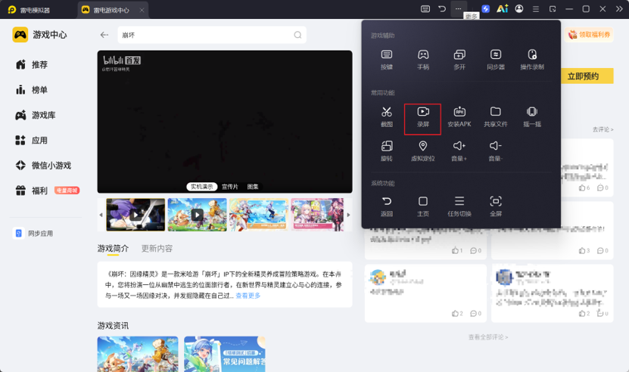Image resolution: width=629 pixels, height=372 pixels.
Task: Open the 按键 keyboard mapping tool
Action: (386, 59)
